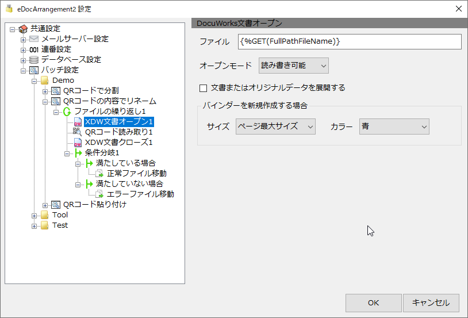Expand the Test folder node
Viewport: 468px width, 318px height.
(x=34, y=226)
